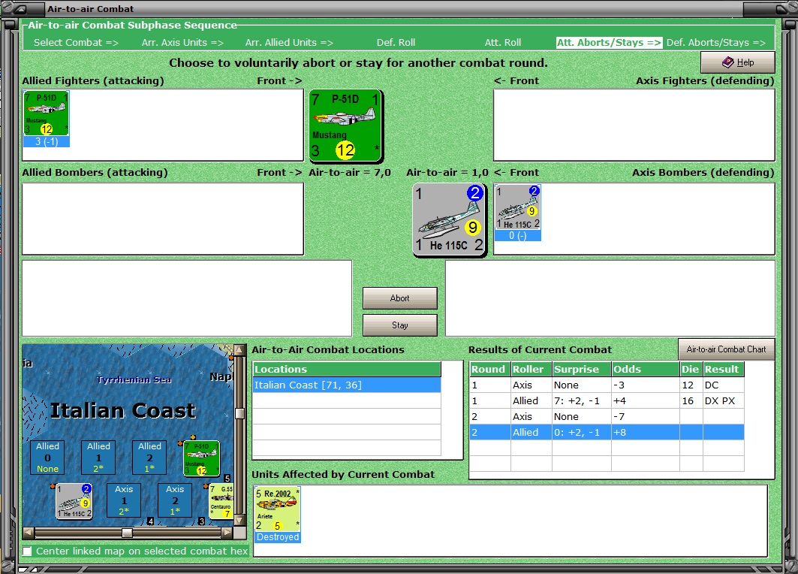Open the window system menu icon in title bar

(21, 9)
